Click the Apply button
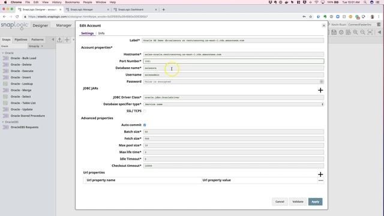This screenshot has height=216, width=384. pyautogui.click(x=315, y=202)
